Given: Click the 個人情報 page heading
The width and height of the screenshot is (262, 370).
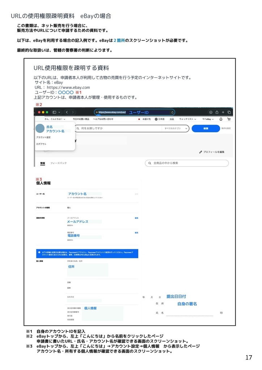Looking at the screenshot, I should point(43,183).
